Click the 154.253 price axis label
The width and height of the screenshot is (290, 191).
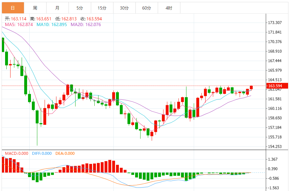pyautogui.click(x=275, y=147)
